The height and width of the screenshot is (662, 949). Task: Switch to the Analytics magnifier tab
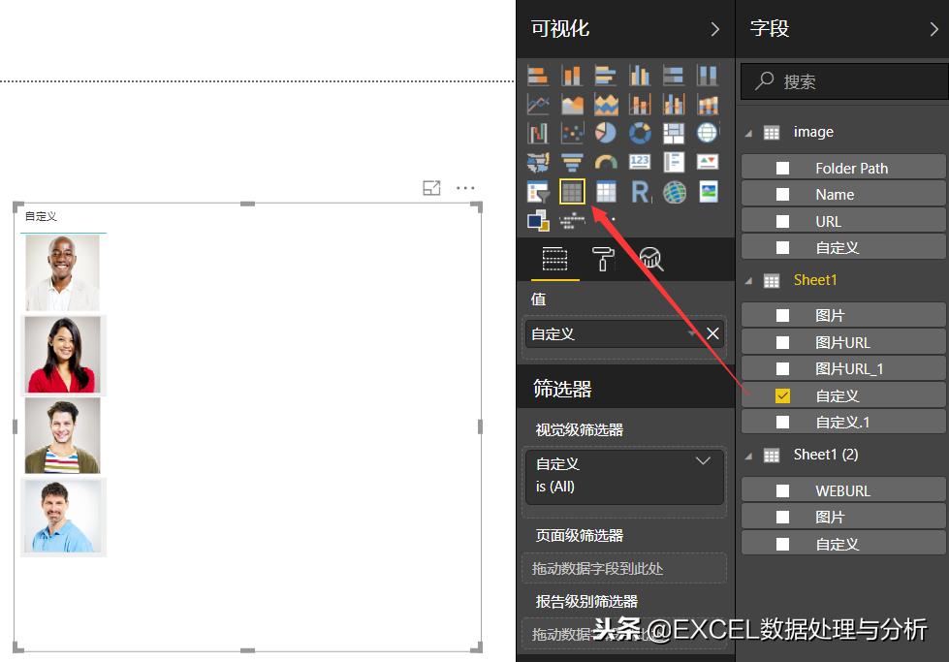tap(649, 259)
